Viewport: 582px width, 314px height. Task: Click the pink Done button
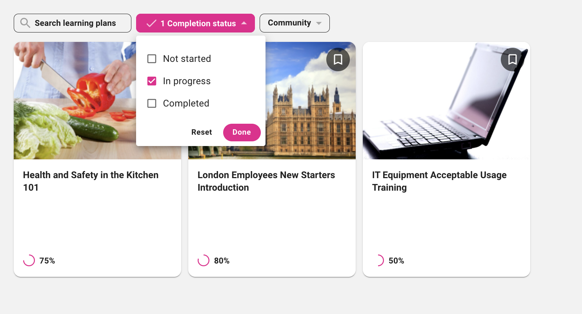point(242,132)
